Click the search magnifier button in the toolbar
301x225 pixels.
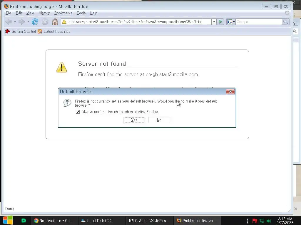click(x=286, y=22)
